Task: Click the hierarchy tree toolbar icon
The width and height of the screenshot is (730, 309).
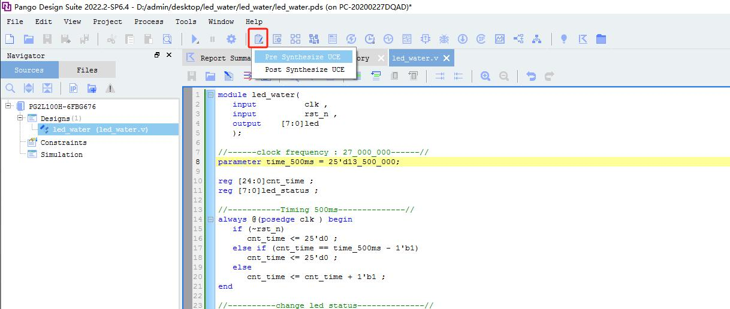Action: (x=536, y=39)
